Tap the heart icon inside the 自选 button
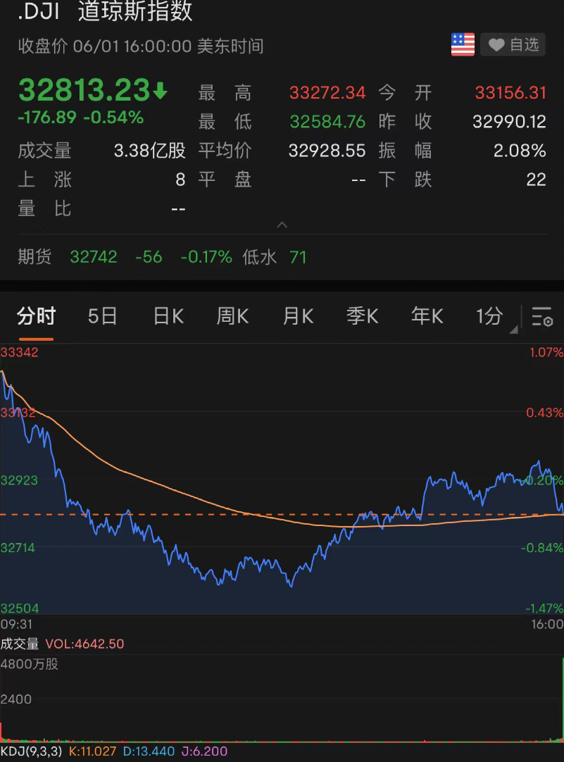 click(496, 44)
